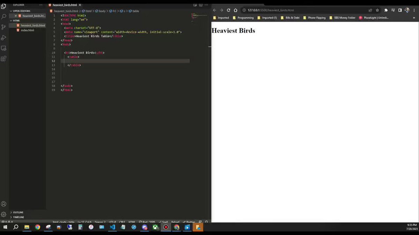Open the Manage gear menu in VS Code
This screenshot has width=419, height=235.
(3, 214)
